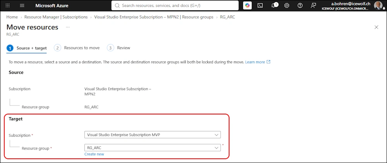This screenshot has height=163, width=387.
Task: Open the notifications bell
Action: 274,5
